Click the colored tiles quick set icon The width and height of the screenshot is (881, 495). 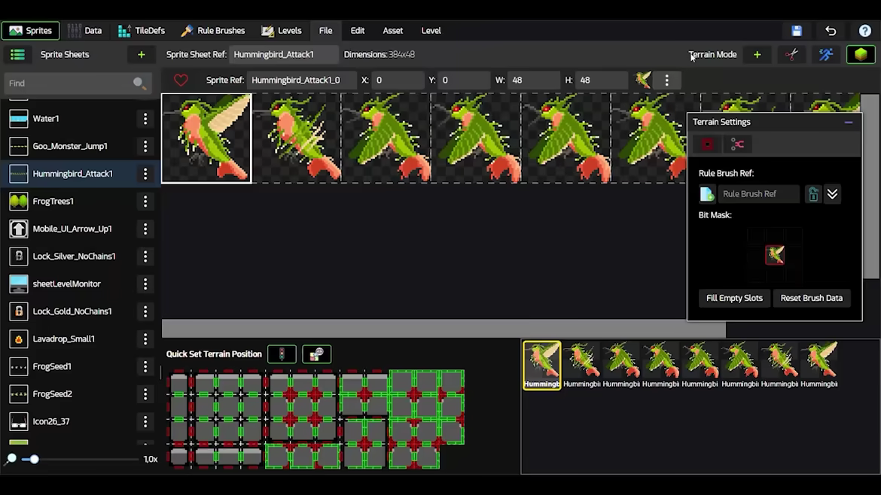point(316,354)
